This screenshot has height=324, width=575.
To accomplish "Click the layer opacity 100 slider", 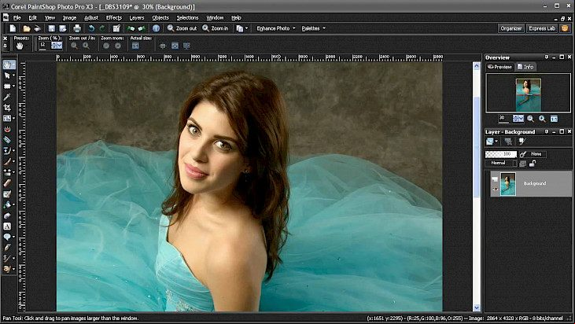I will pyautogui.click(x=500, y=154).
